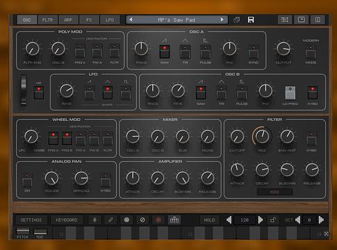This screenshot has height=250, width=337.
Task: Click the Filter REZ knob
Action: [262, 137]
